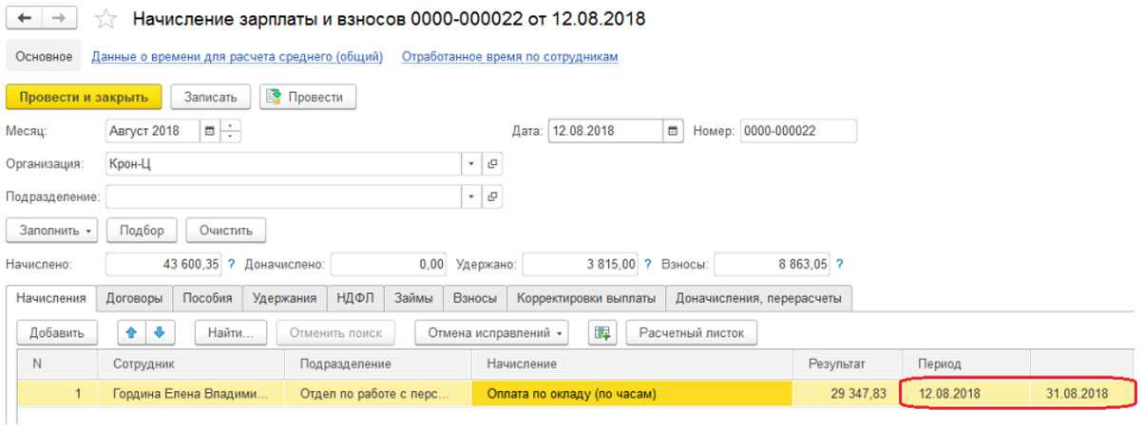Switch to the Удержания tab

(284, 298)
